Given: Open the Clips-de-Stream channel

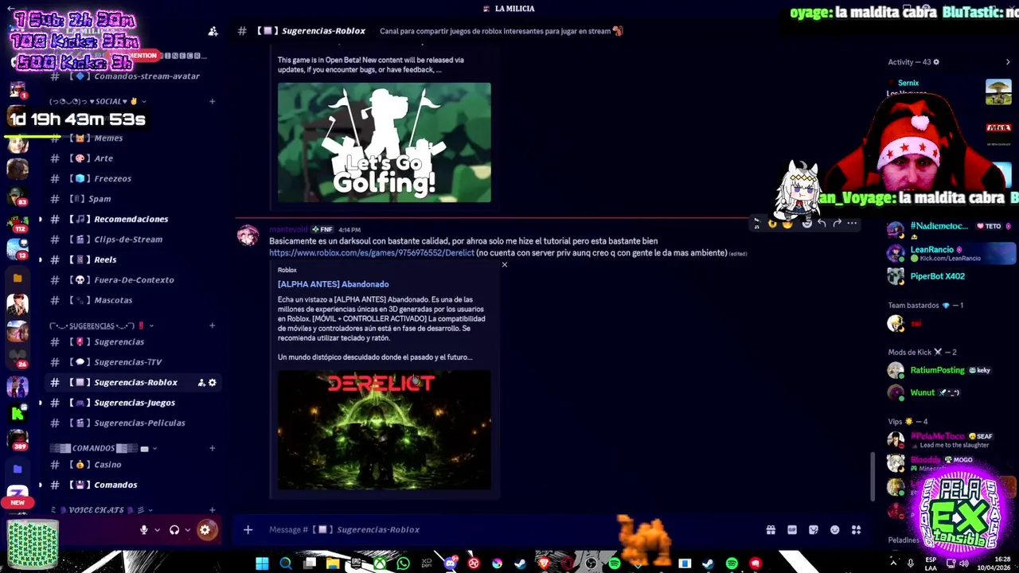Looking at the screenshot, I should (x=131, y=240).
